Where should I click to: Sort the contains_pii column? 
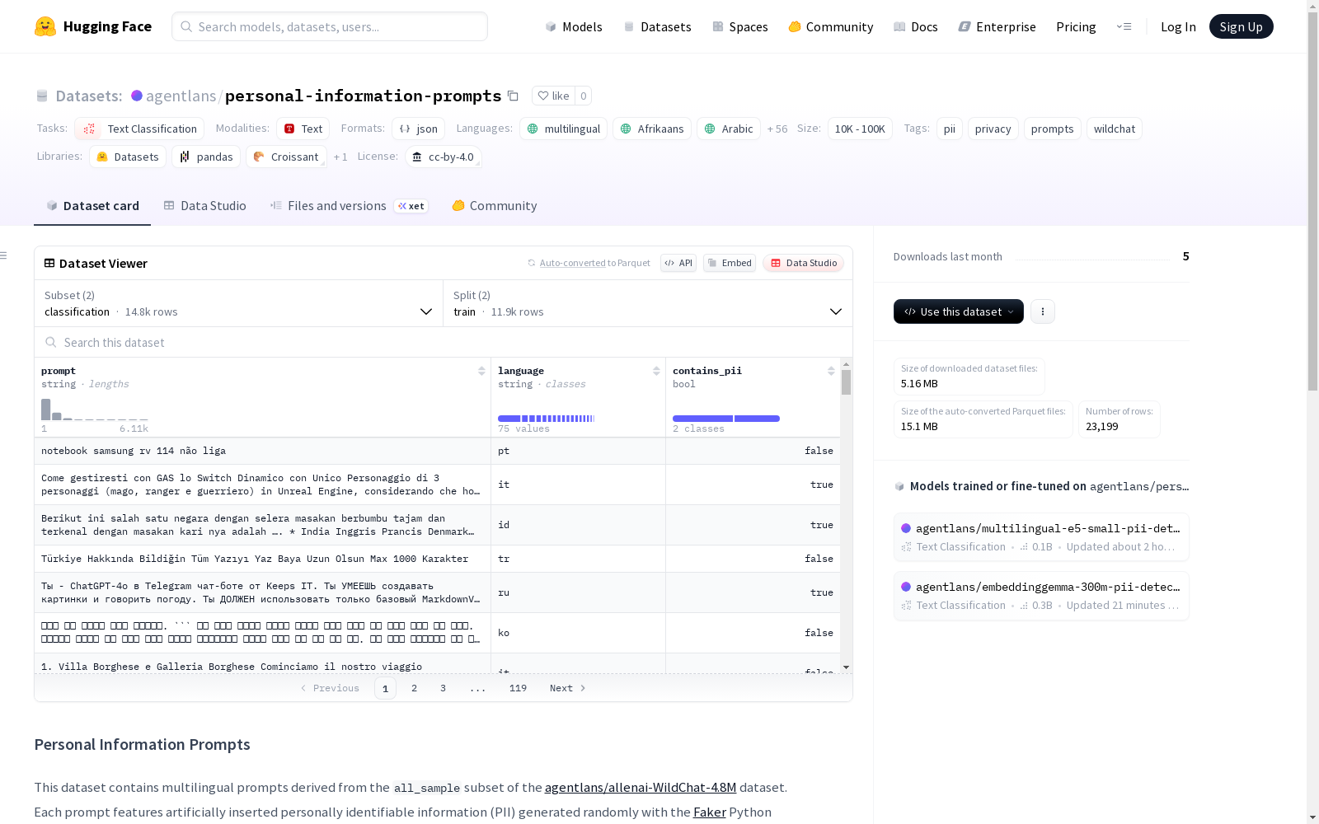(x=831, y=371)
